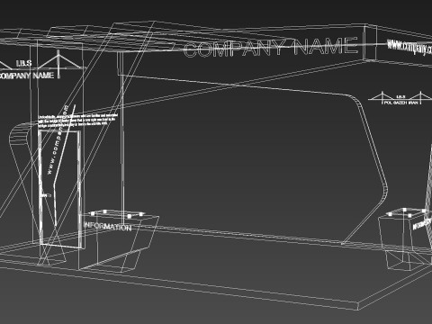Click the www.company text on top-right fascia
This screenshot has height=324, width=432.
tap(409, 48)
